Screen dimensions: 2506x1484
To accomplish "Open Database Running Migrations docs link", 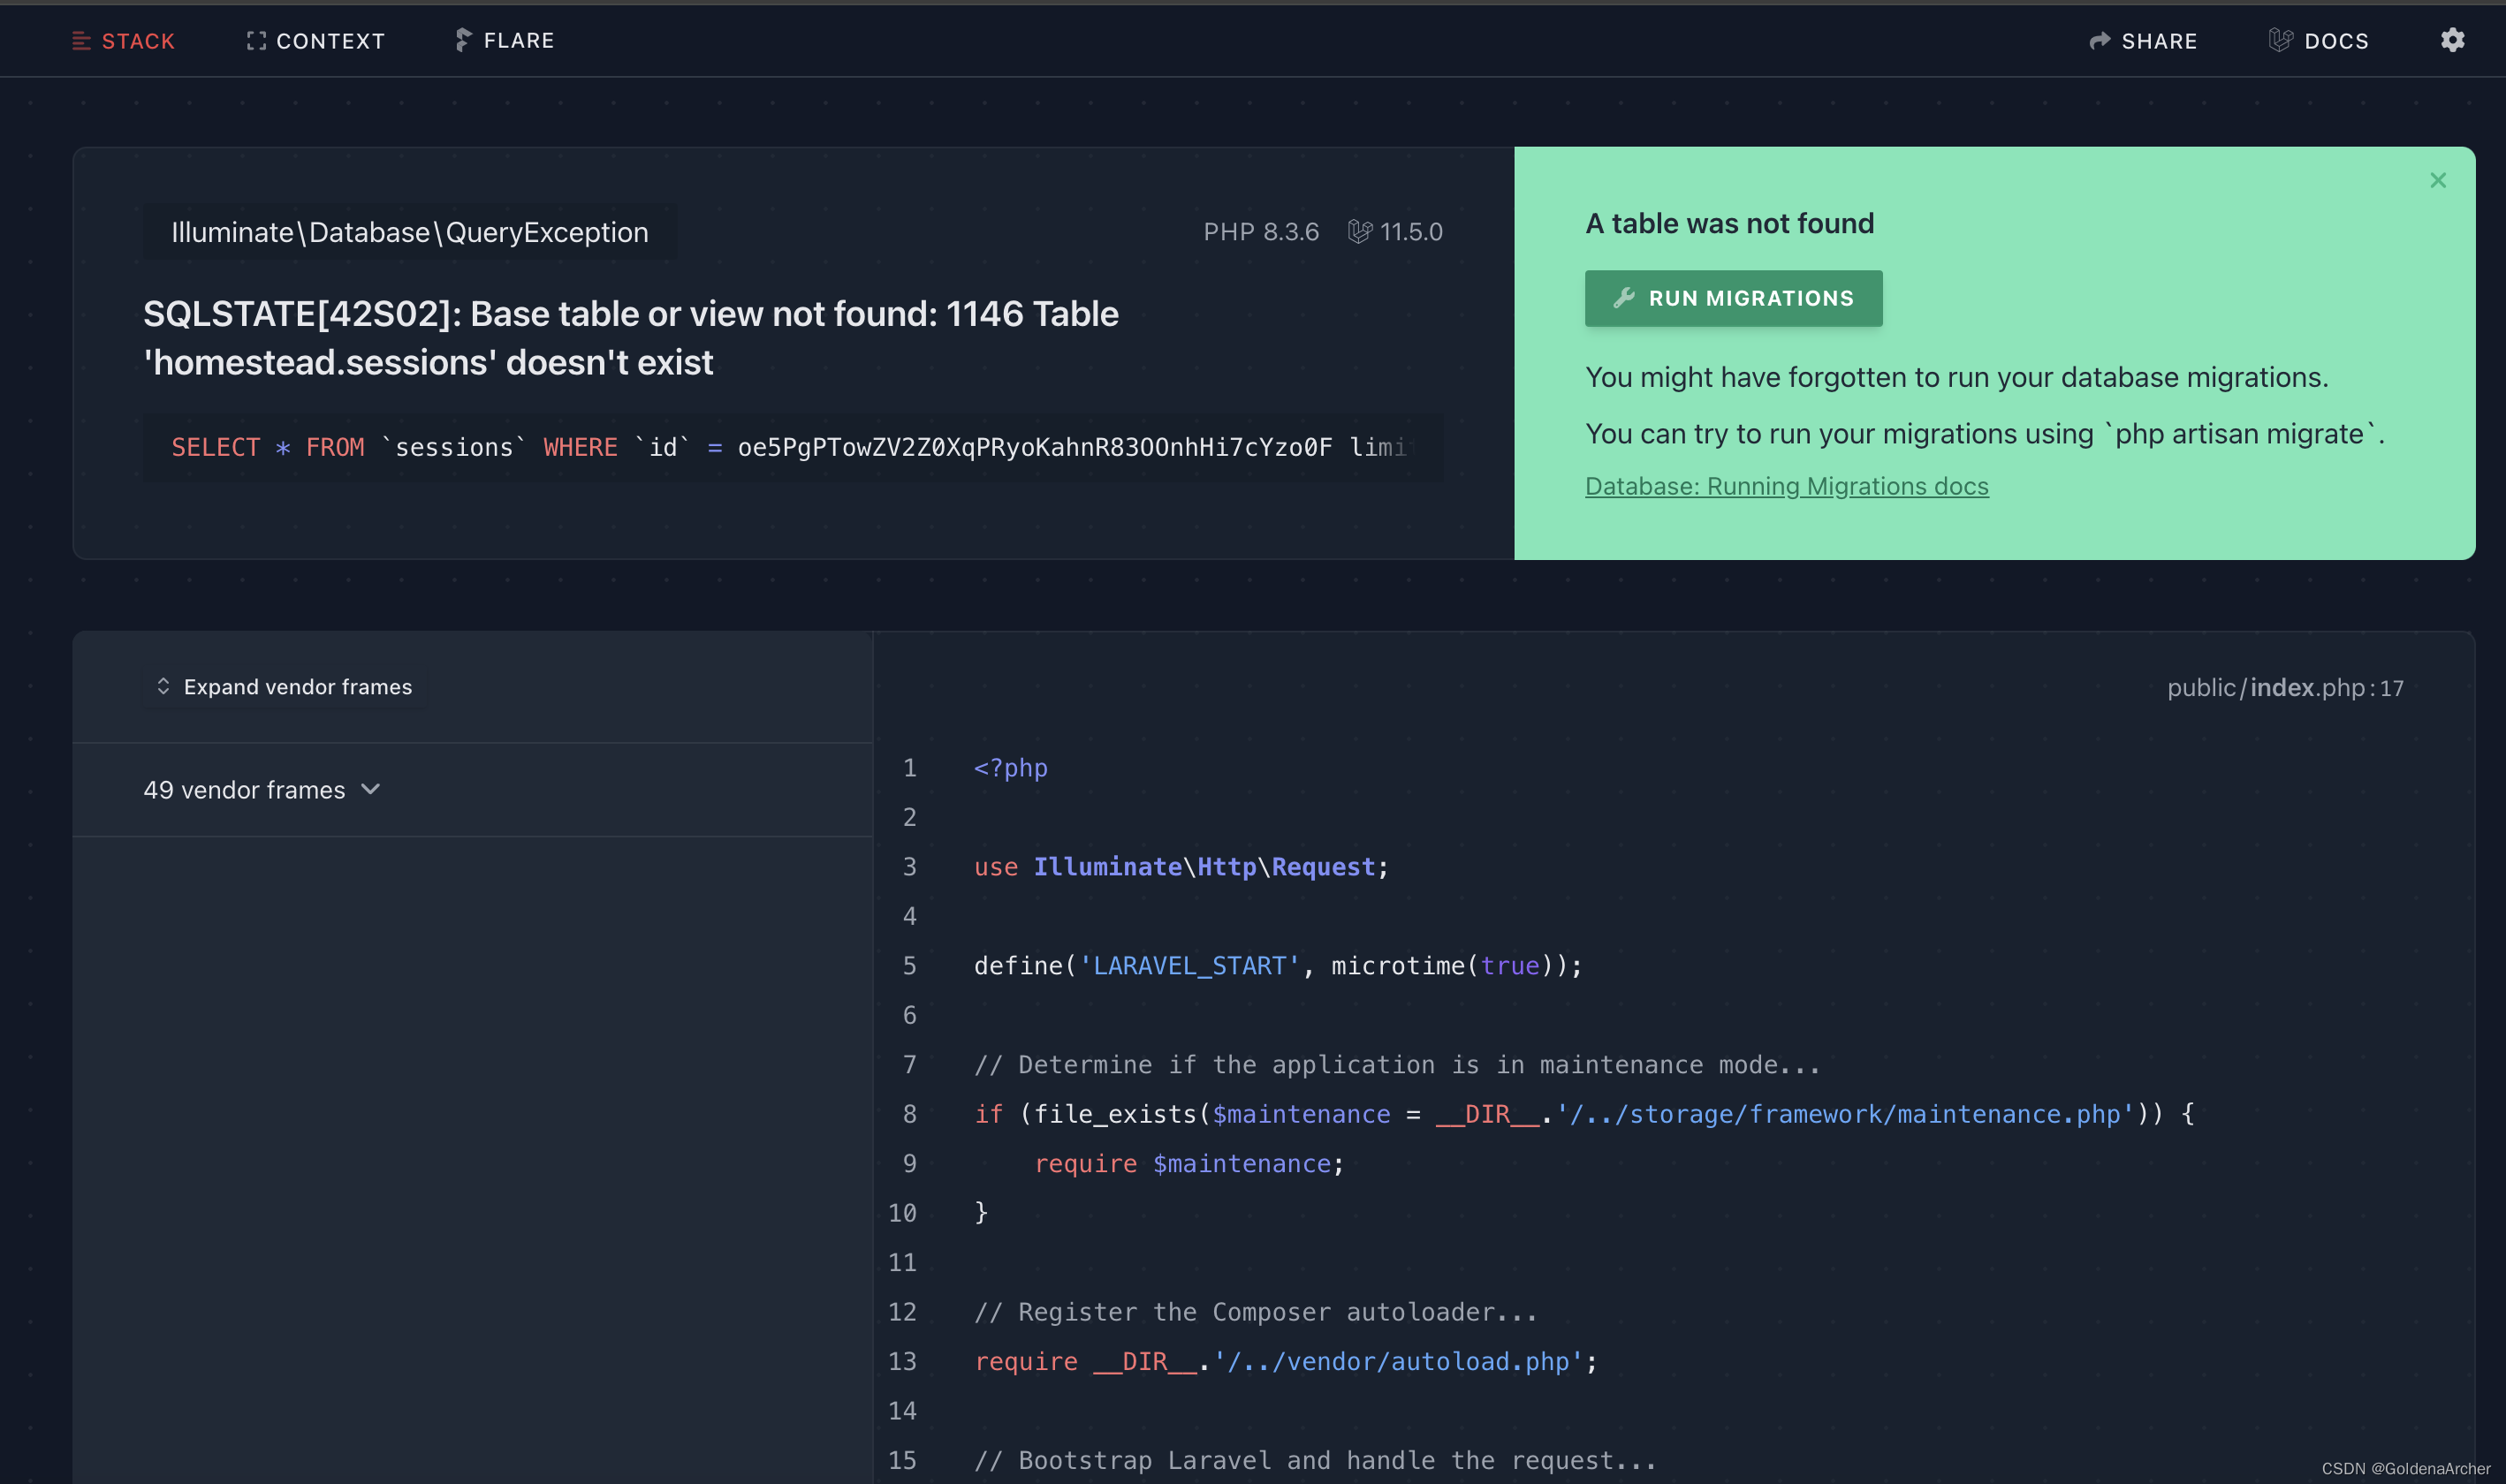I will coord(1785,484).
